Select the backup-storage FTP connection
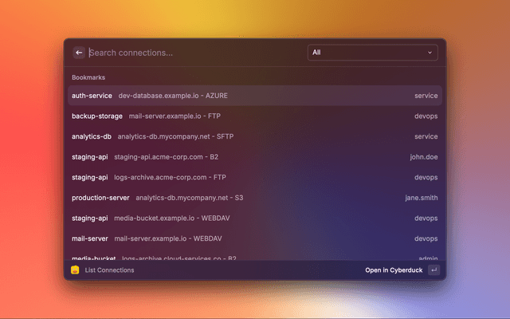The image size is (510, 319). click(254, 116)
